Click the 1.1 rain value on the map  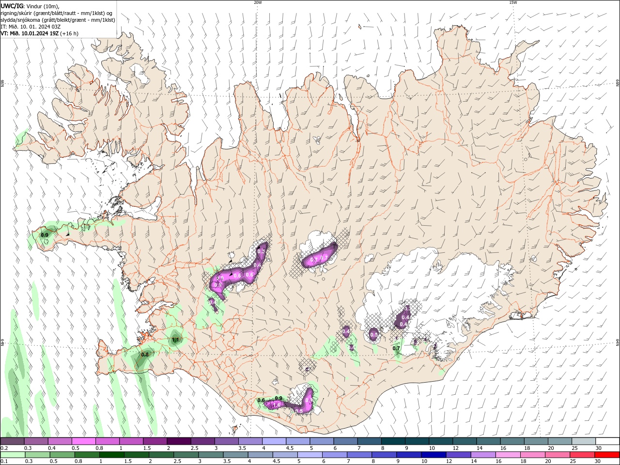pyautogui.click(x=175, y=340)
